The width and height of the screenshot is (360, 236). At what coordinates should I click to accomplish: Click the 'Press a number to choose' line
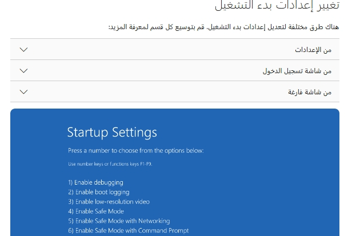(135, 150)
